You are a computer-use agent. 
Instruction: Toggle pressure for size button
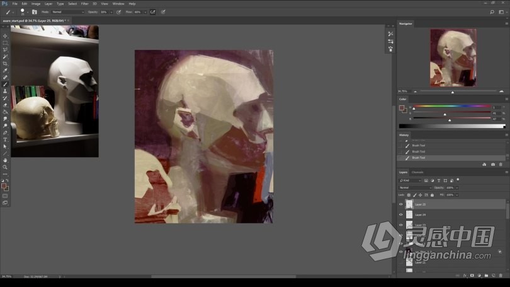click(163, 12)
